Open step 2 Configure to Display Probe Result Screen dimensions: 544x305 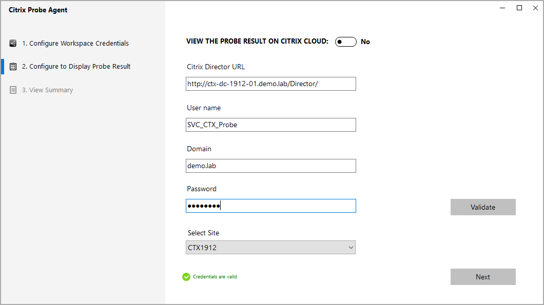[x=77, y=66]
